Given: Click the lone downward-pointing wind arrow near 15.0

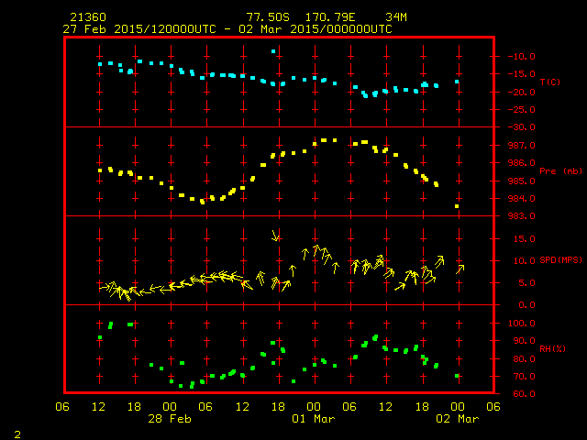Looking at the screenshot, I should tap(275, 236).
